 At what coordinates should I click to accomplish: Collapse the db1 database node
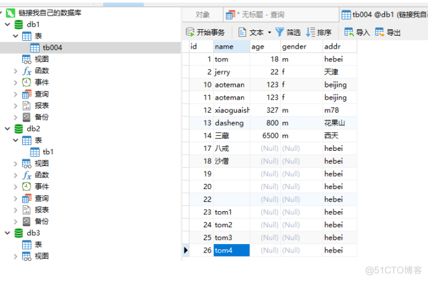click(x=8, y=25)
